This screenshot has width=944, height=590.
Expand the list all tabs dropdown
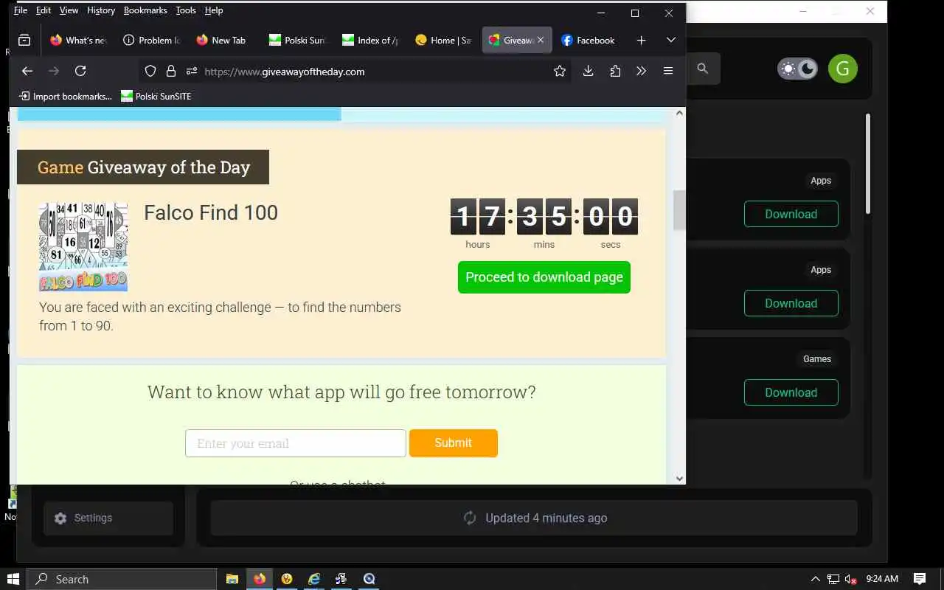[x=670, y=41]
